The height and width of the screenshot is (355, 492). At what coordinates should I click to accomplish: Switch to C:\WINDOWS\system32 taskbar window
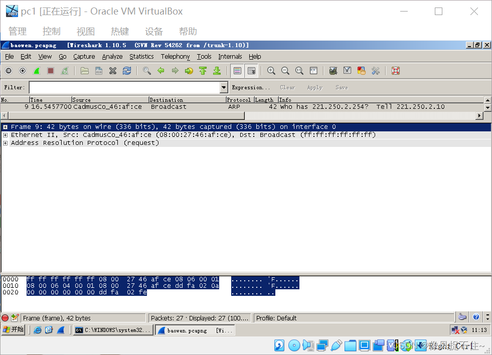point(113,330)
